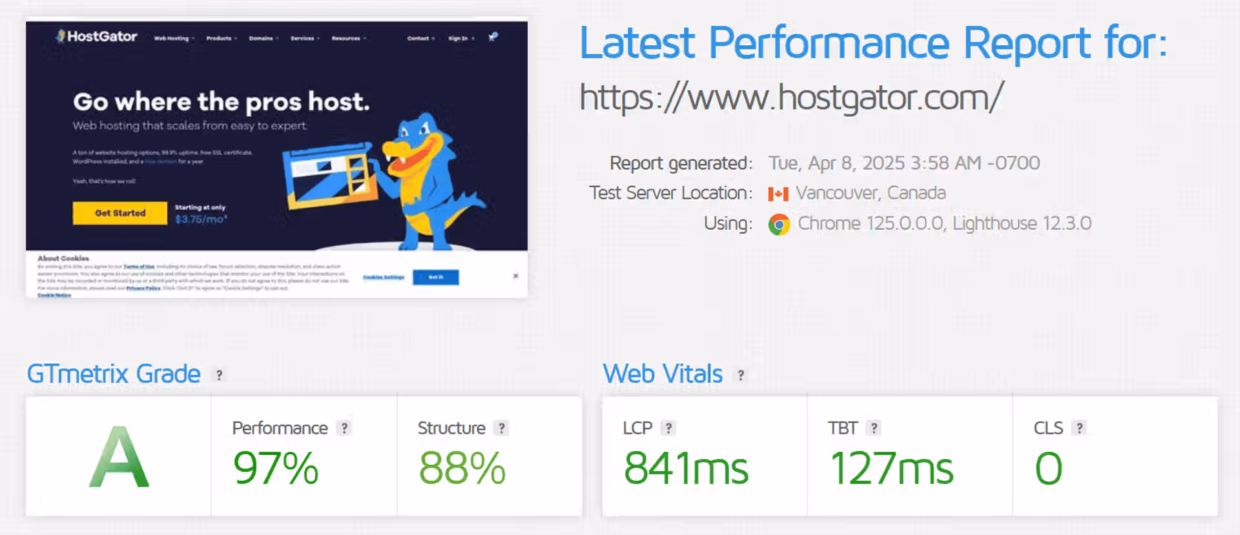Click the GTmetrix Grade help question mark
The image size is (1240, 535).
click(220, 375)
